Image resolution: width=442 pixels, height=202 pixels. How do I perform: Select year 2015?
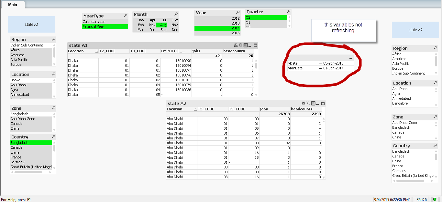click(x=217, y=33)
